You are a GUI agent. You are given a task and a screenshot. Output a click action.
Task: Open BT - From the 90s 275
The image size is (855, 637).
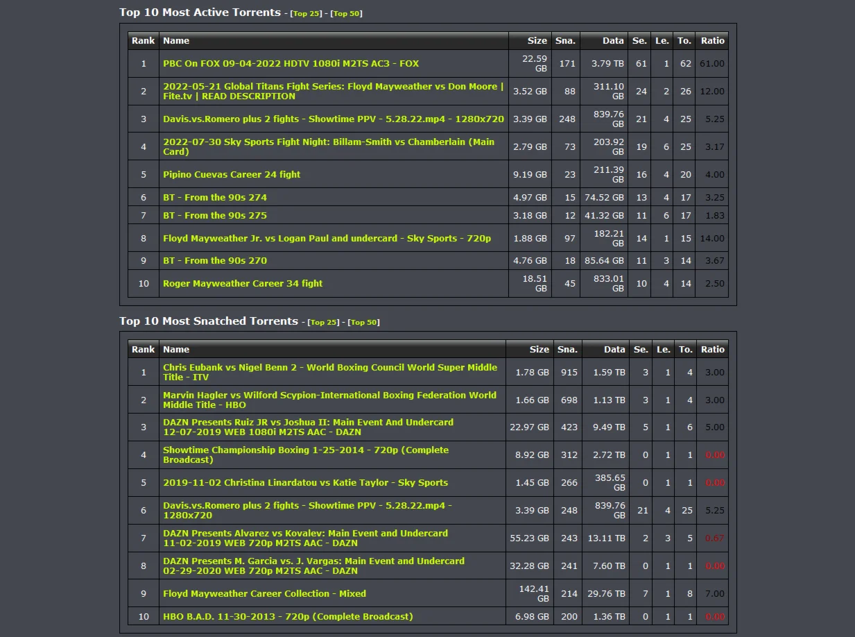[215, 215]
